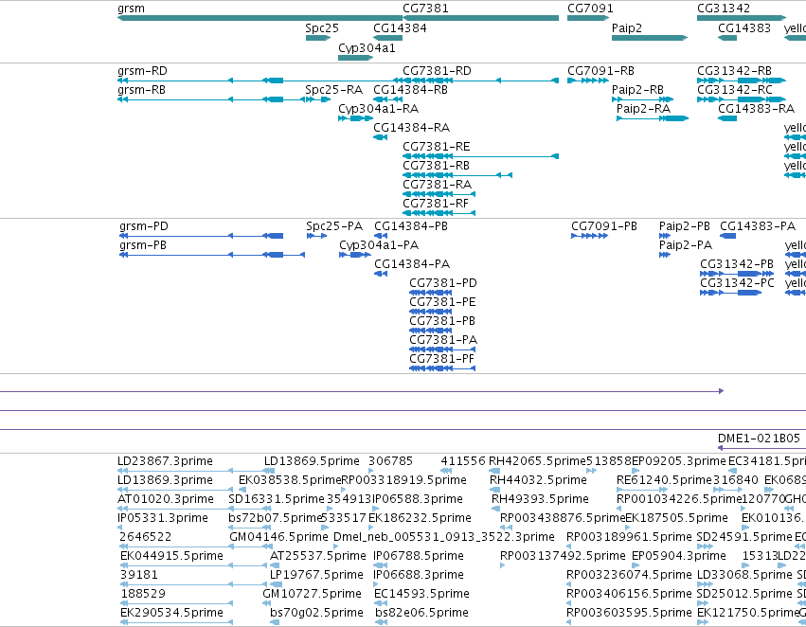Image resolution: width=806 pixels, height=627 pixels.
Task: Click transcript label Paip2-RA
Action: coord(643,108)
